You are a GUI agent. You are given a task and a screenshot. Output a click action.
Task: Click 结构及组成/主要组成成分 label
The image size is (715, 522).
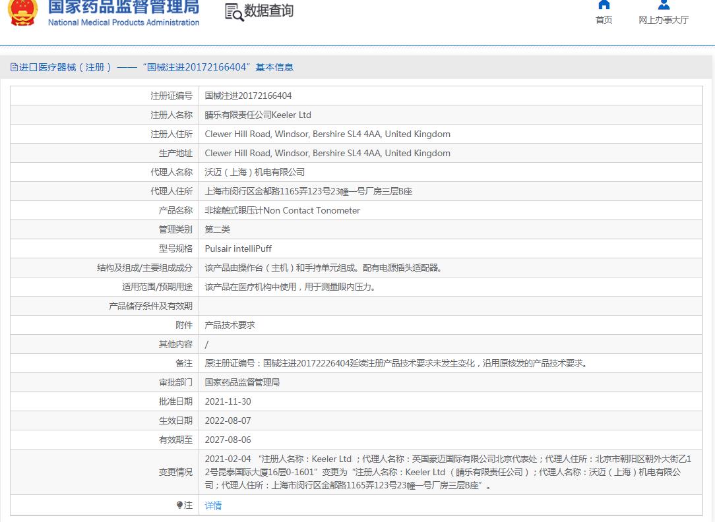point(144,268)
